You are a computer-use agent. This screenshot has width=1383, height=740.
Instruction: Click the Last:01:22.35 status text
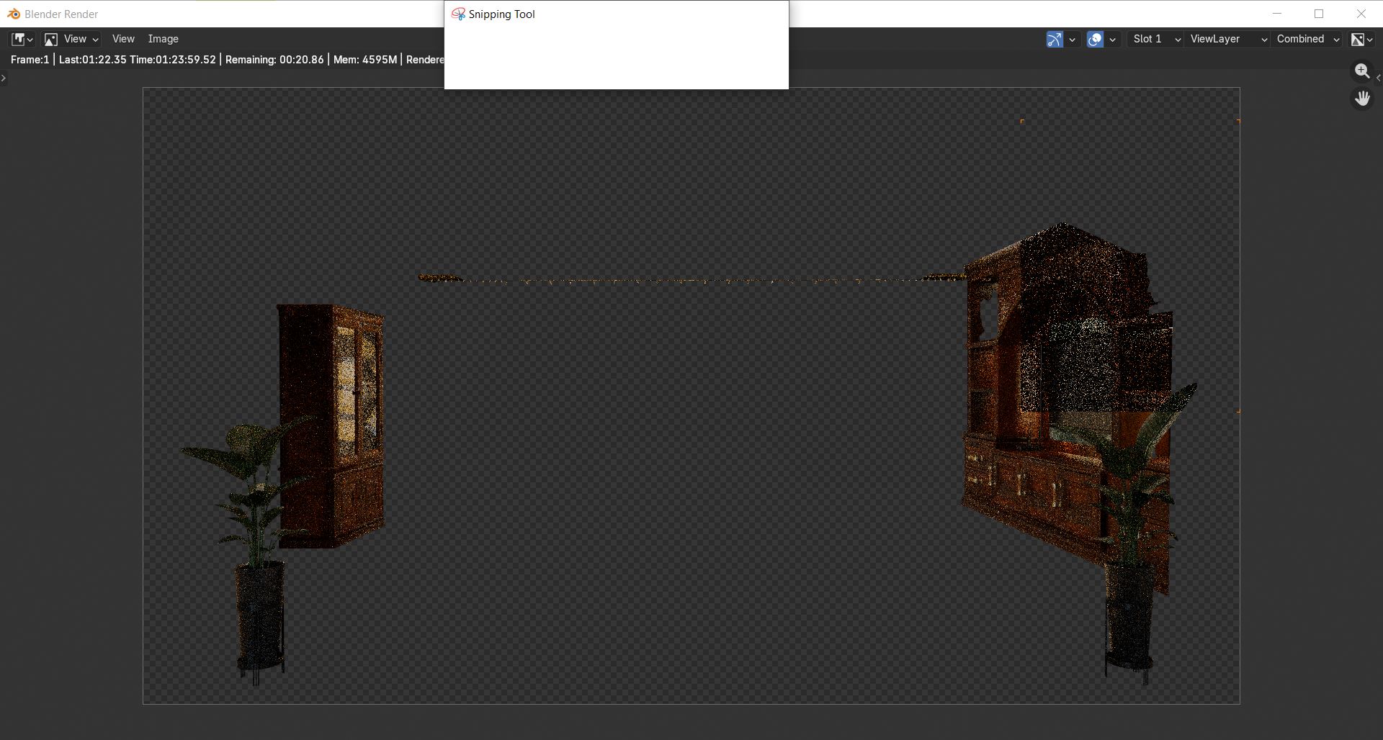92,60
